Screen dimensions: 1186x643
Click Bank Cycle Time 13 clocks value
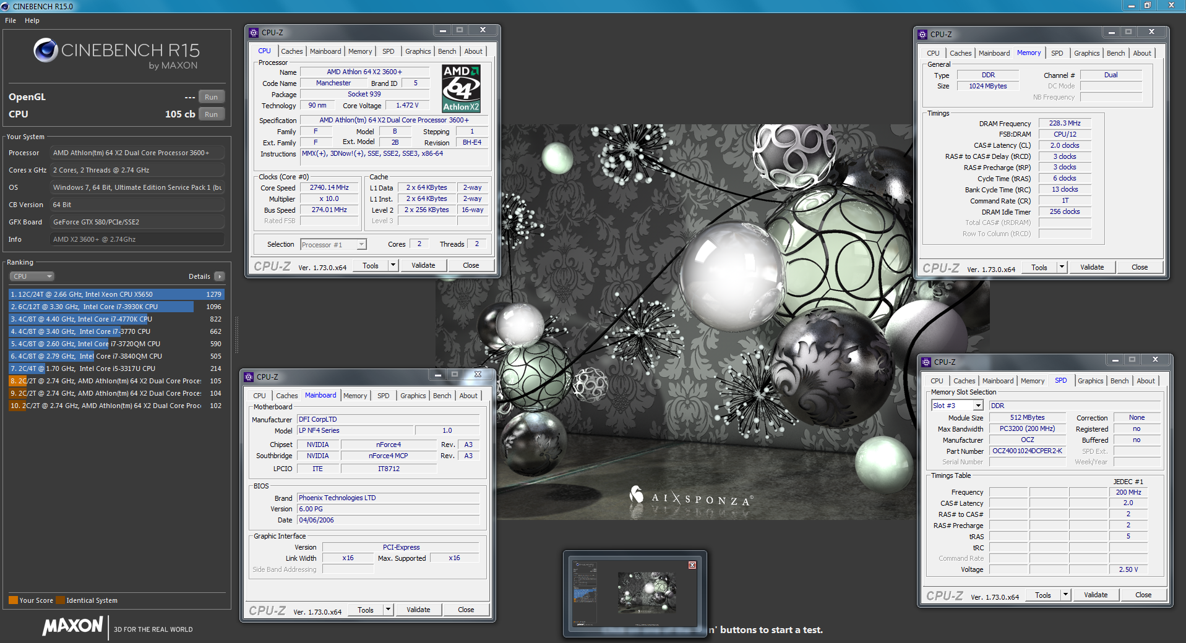click(x=1065, y=190)
